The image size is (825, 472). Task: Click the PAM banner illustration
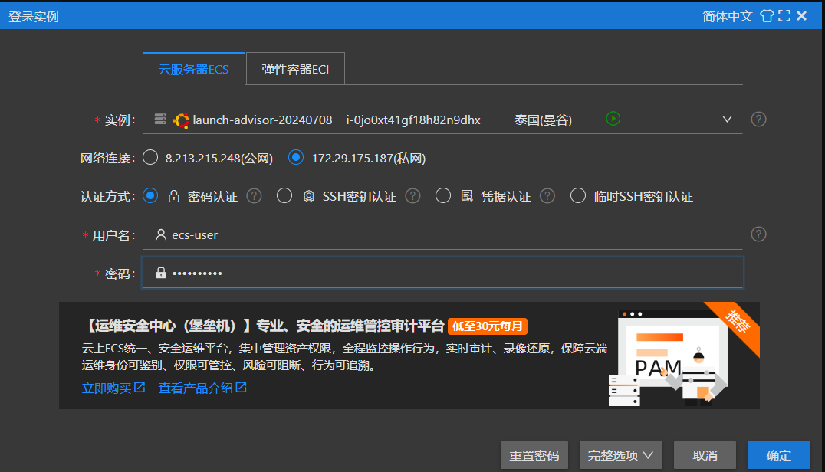pos(669,357)
